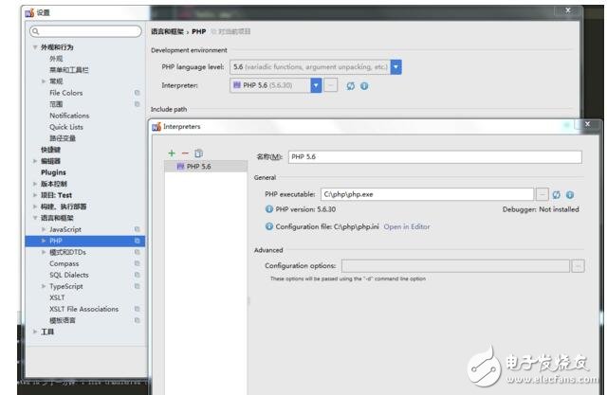607x395 pixels.
Task: Close the 设置 window
Action: click(567, 10)
